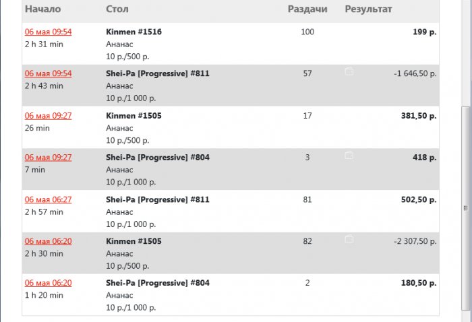Open the 06 мая 09:54 link for Kinmen #1516
The image size is (472, 322).
point(48,32)
